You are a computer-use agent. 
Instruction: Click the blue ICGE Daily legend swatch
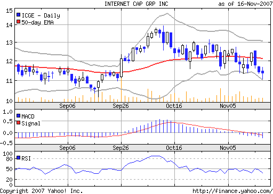tap(18, 15)
